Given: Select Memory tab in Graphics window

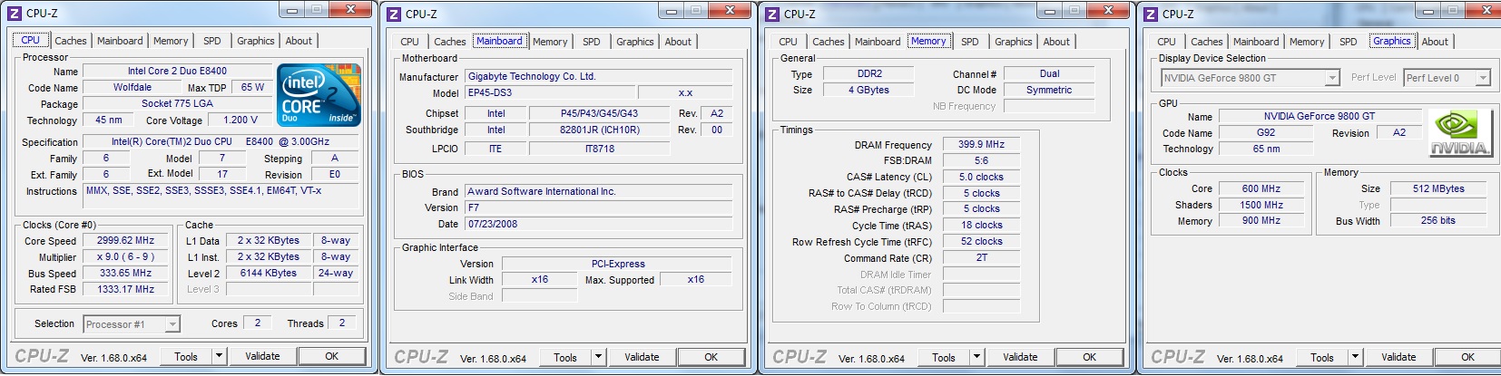Looking at the screenshot, I should click(x=1307, y=42).
